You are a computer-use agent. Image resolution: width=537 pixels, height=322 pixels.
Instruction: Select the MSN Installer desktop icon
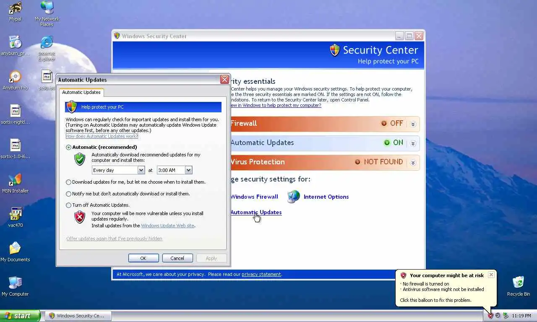[15, 183]
